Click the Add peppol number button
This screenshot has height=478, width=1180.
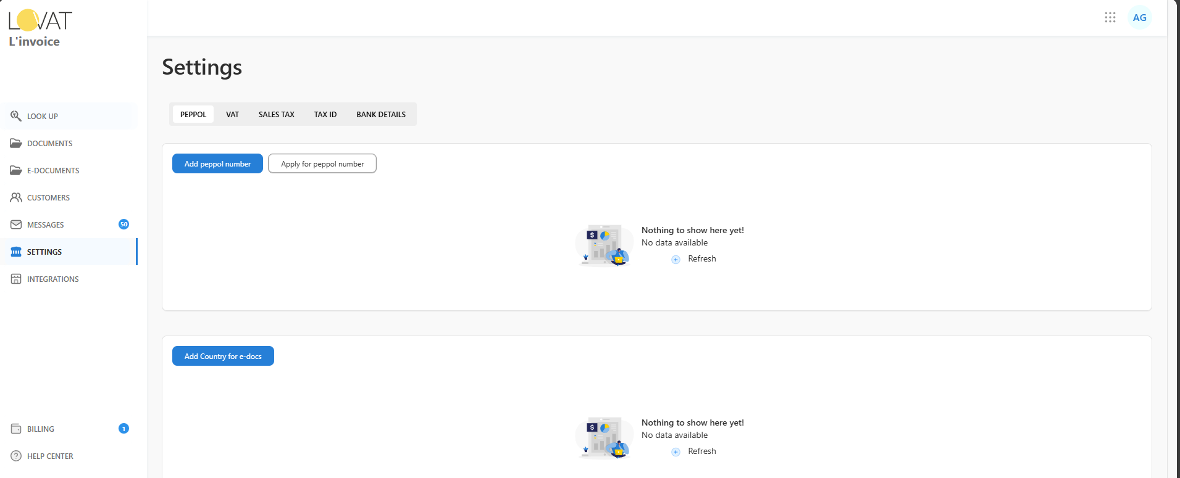tap(217, 163)
